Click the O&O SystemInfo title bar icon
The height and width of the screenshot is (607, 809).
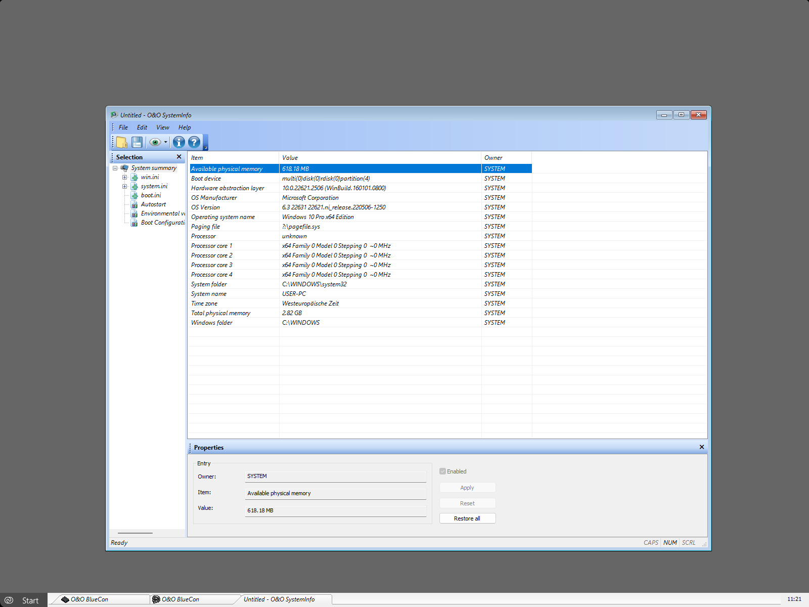114,115
